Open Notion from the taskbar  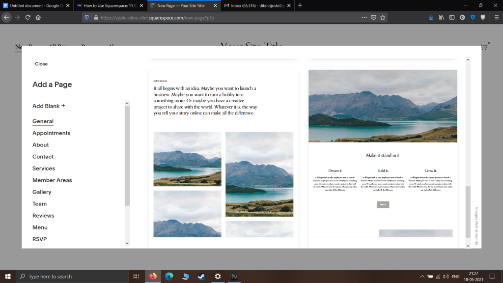(x=234, y=276)
